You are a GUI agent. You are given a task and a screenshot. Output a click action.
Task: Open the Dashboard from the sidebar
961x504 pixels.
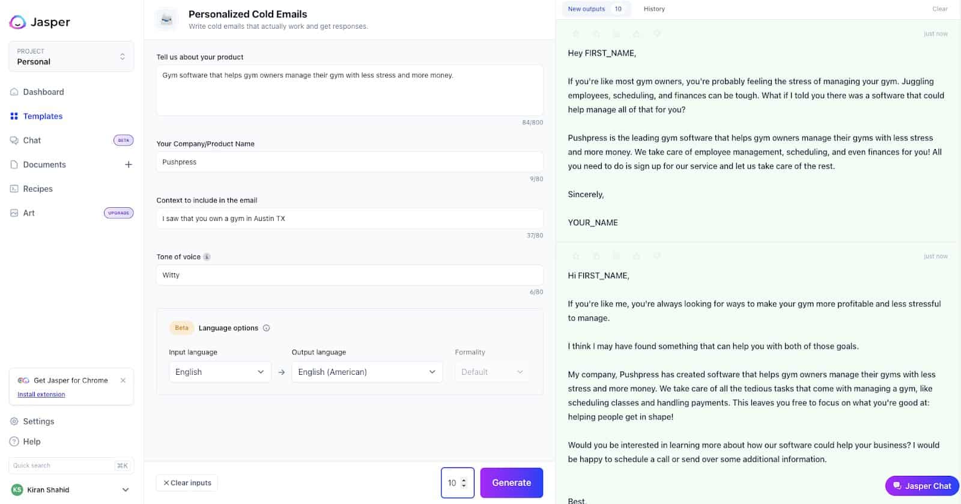43,92
